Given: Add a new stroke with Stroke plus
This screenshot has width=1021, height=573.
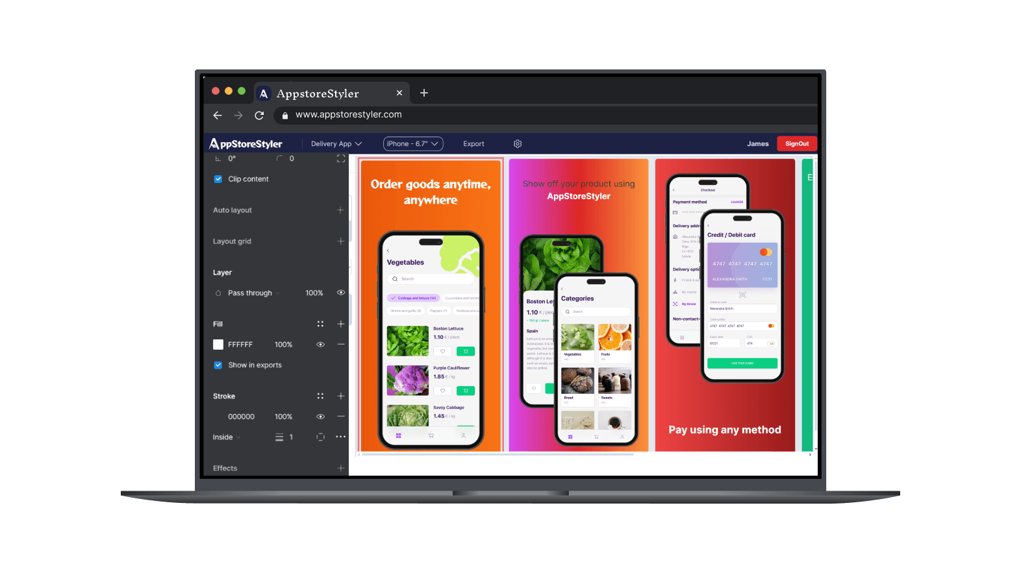Looking at the screenshot, I should pyautogui.click(x=340, y=396).
